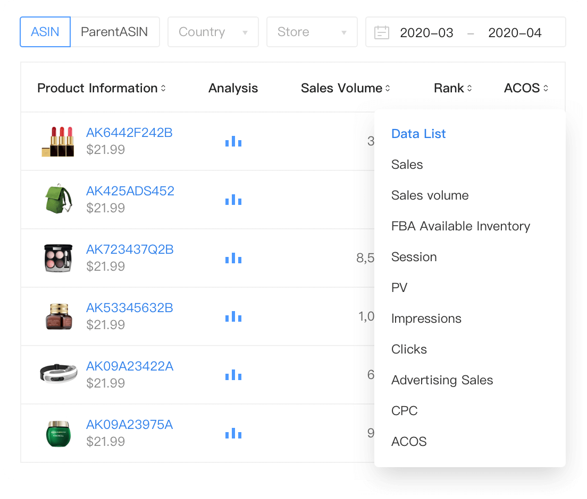Select FBA Available Inventory from the list
Image resolution: width=587 pixels, height=499 pixels.
pyautogui.click(x=460, y=226)
